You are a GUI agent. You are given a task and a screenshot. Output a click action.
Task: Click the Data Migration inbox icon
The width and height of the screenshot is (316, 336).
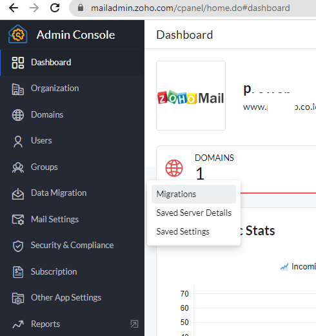[x=18, y=194]
